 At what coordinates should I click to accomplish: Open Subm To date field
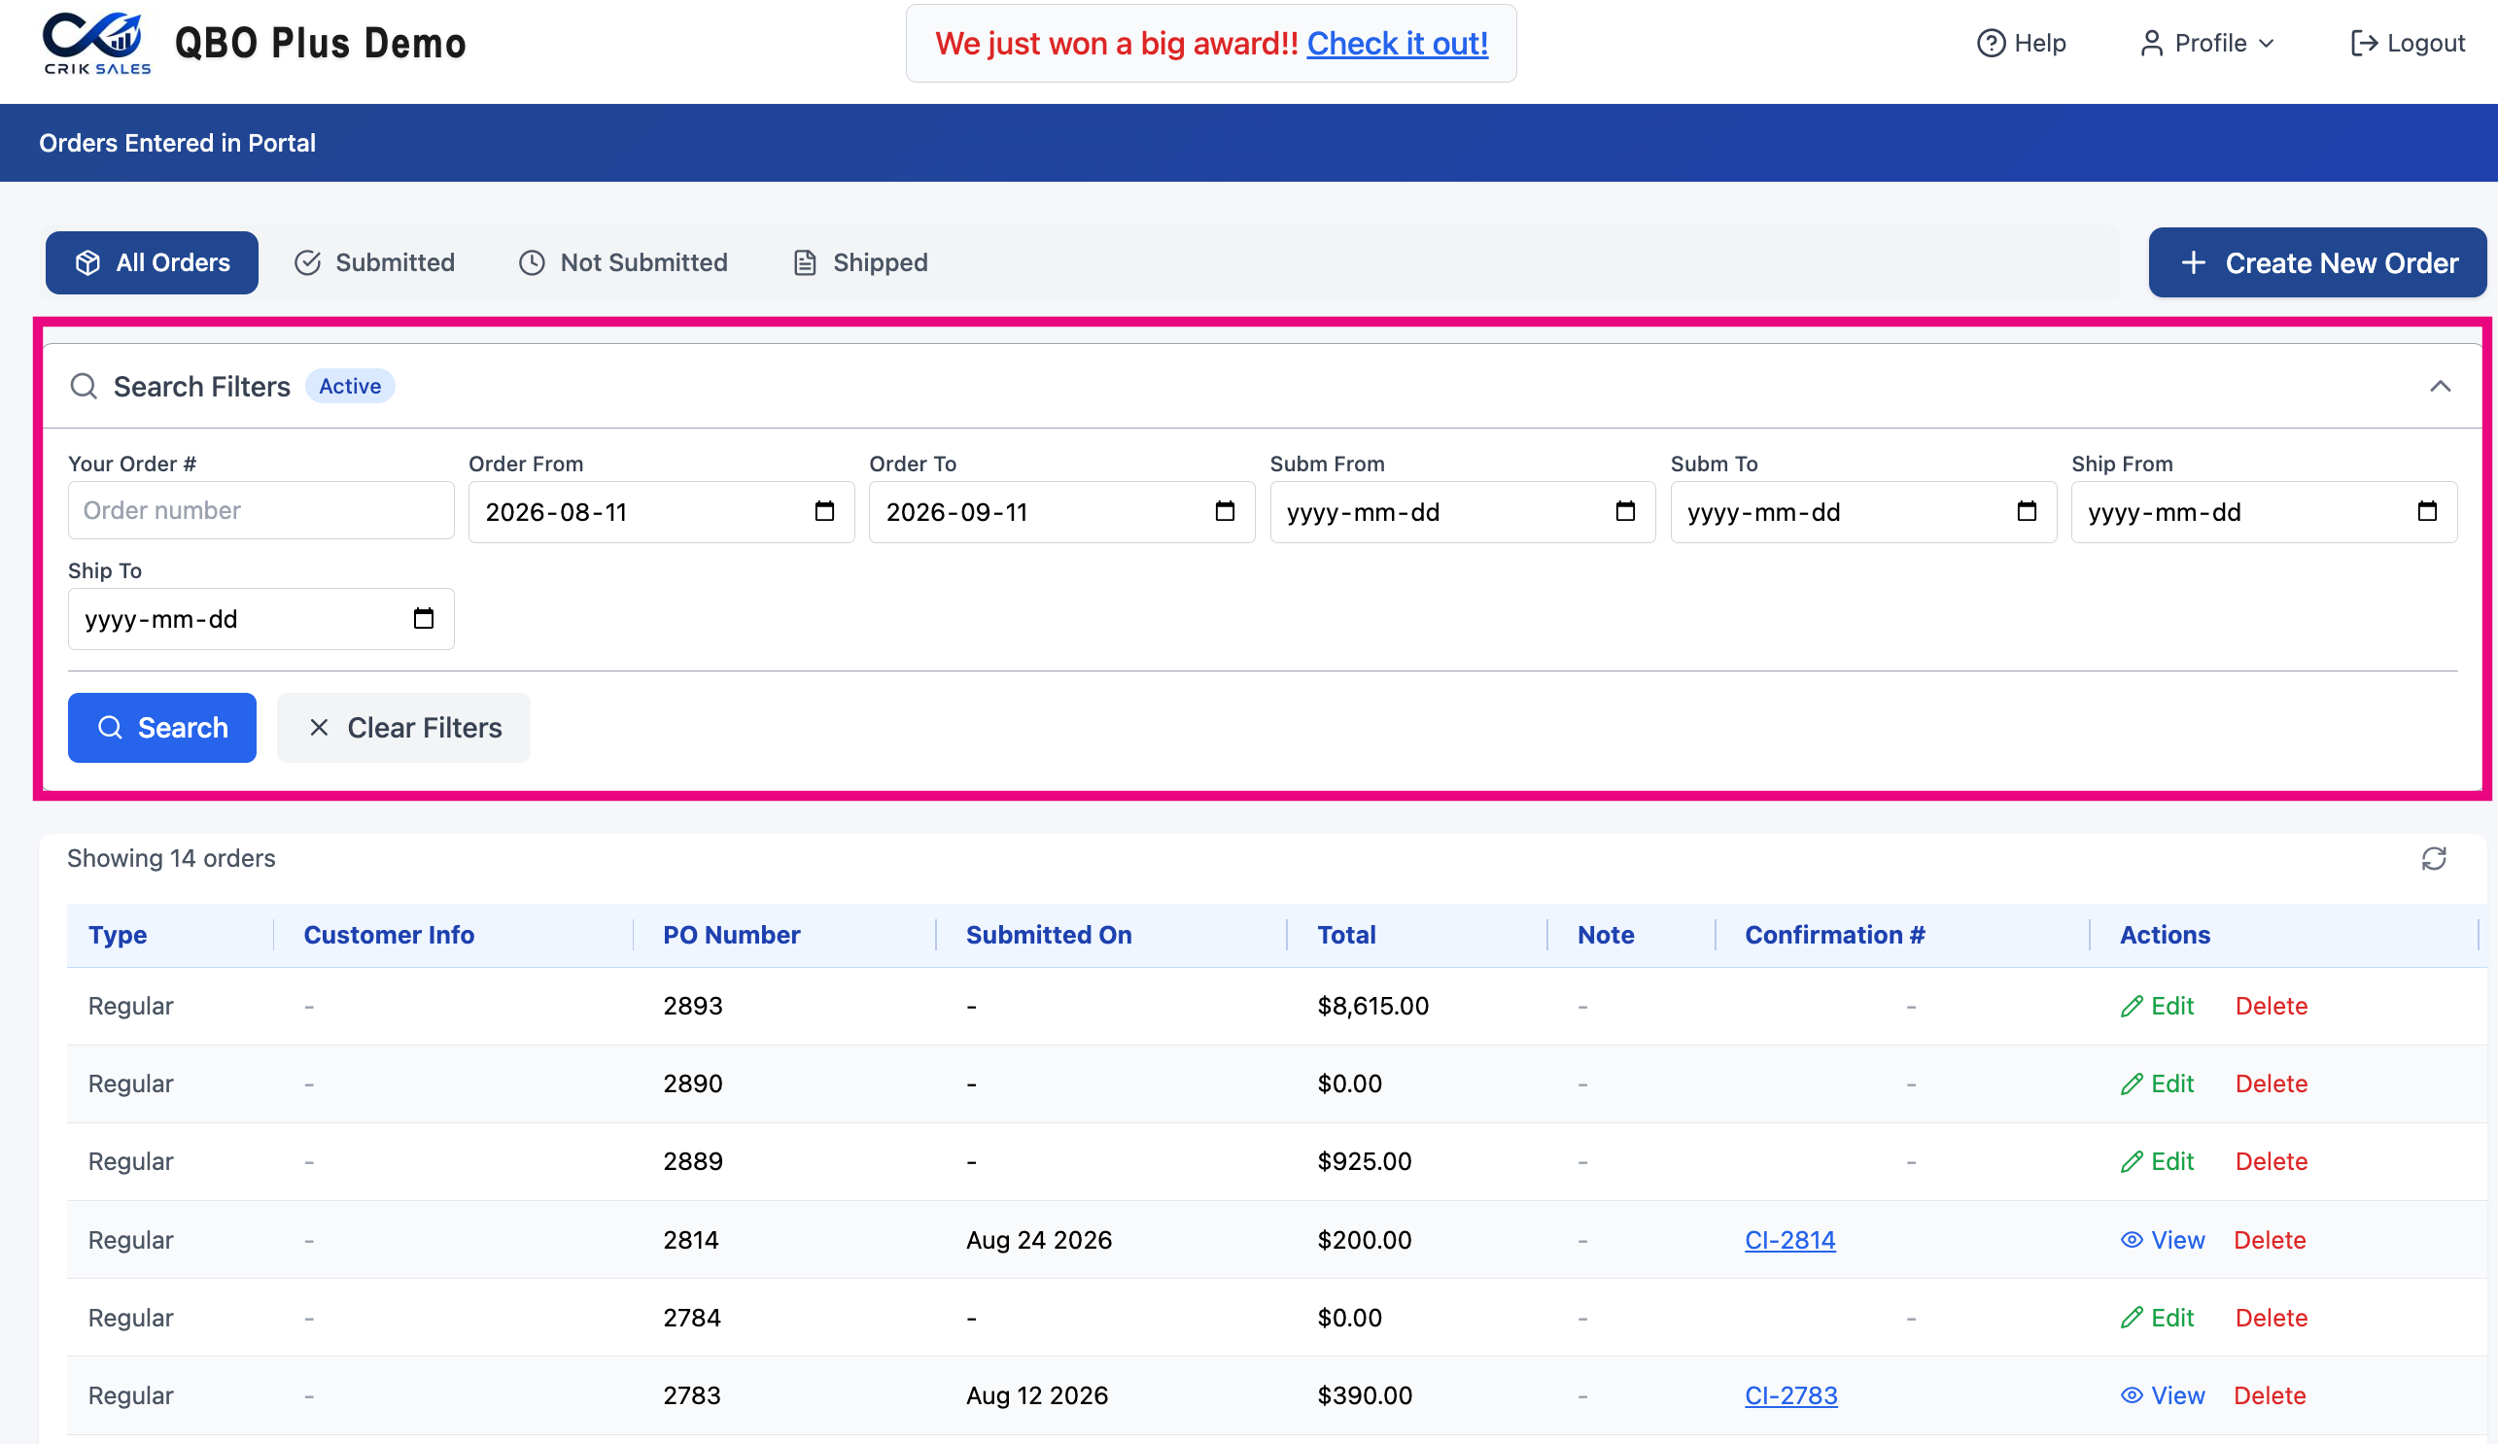coord(1862,511)
